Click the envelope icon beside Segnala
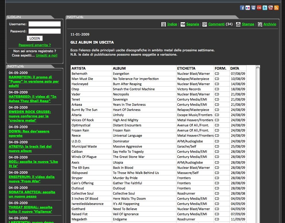The width and height of the screenshot is (285, 223). point(183,24)
